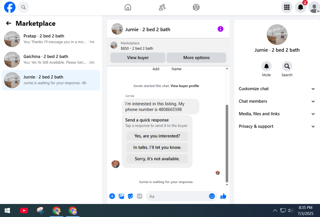Screen dimensions: 320x217
Task: Click the More options button
Action: [196, 58]
